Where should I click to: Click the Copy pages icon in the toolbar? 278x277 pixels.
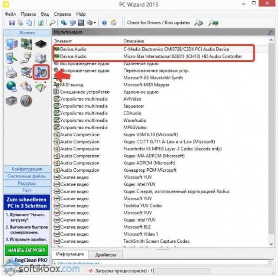point(29,23)
